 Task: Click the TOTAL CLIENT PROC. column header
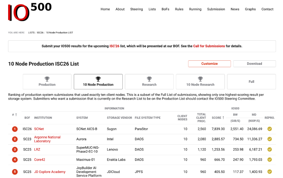[201, 118]
